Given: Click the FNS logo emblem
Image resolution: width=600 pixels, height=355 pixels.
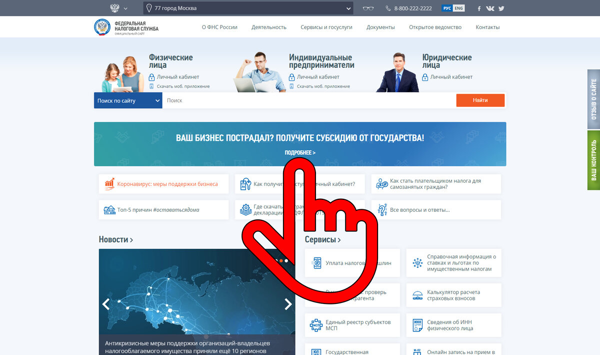Looking at the screenshot, I should coord(102,27).
